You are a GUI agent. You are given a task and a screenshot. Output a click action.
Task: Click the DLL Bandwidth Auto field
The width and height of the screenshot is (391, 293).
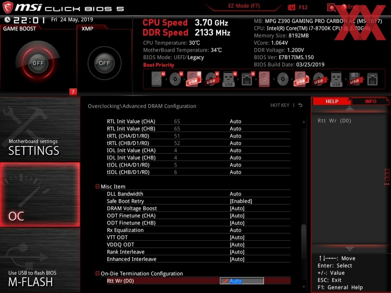pos(235,194)
